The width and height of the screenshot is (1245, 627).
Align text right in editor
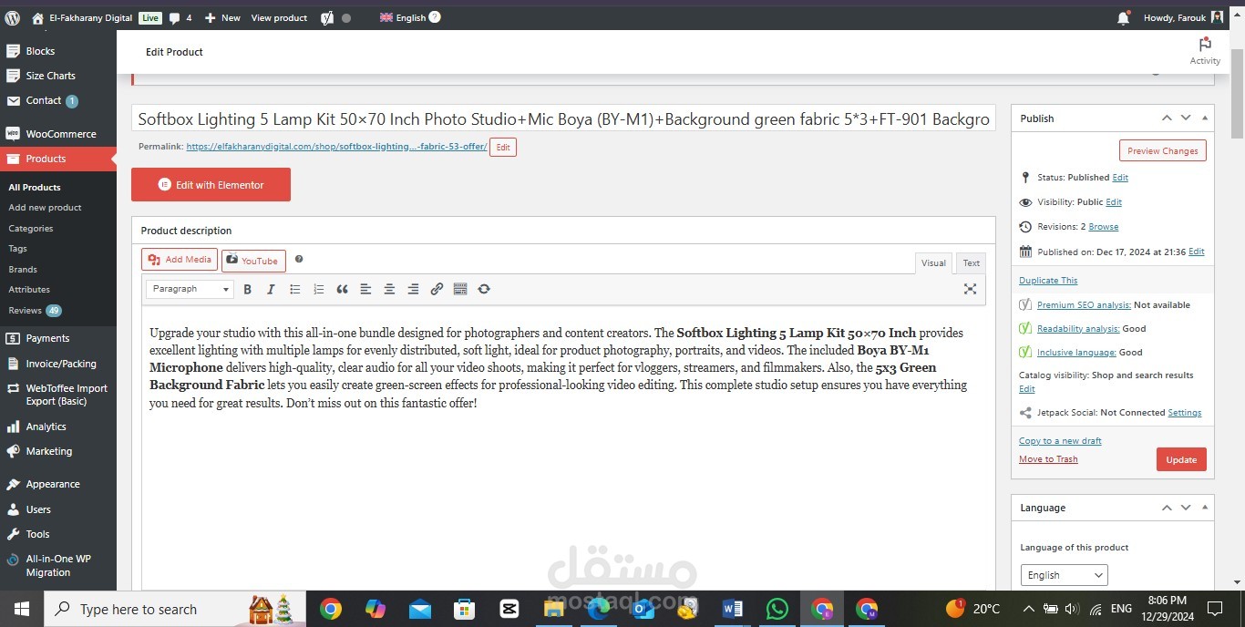pyautogui.click(x=413, y=289)
